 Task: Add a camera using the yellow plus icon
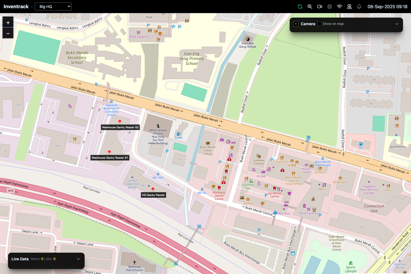pyautogui.click(x=296, y=24)
